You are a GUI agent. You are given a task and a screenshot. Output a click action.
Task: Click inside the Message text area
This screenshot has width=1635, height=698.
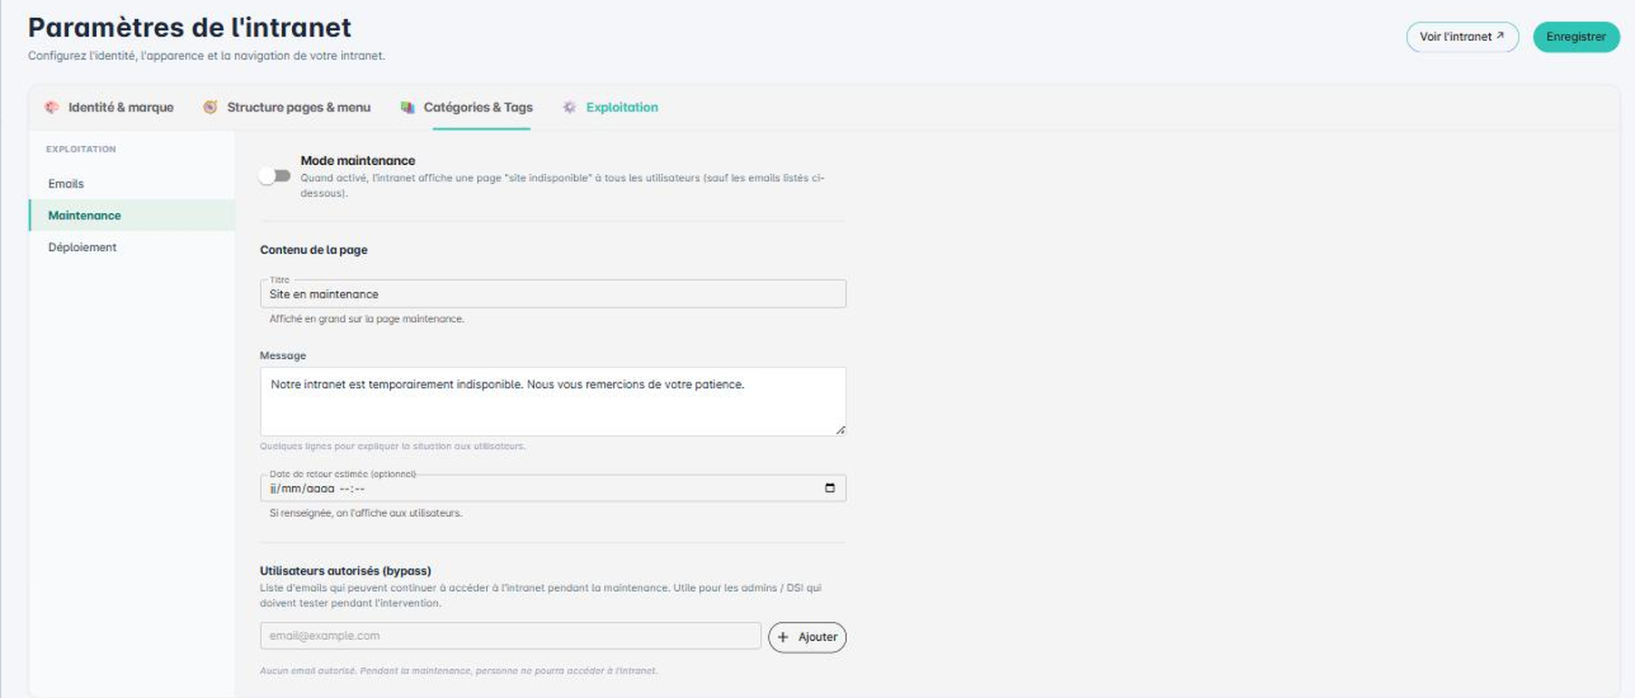[553, 402]
